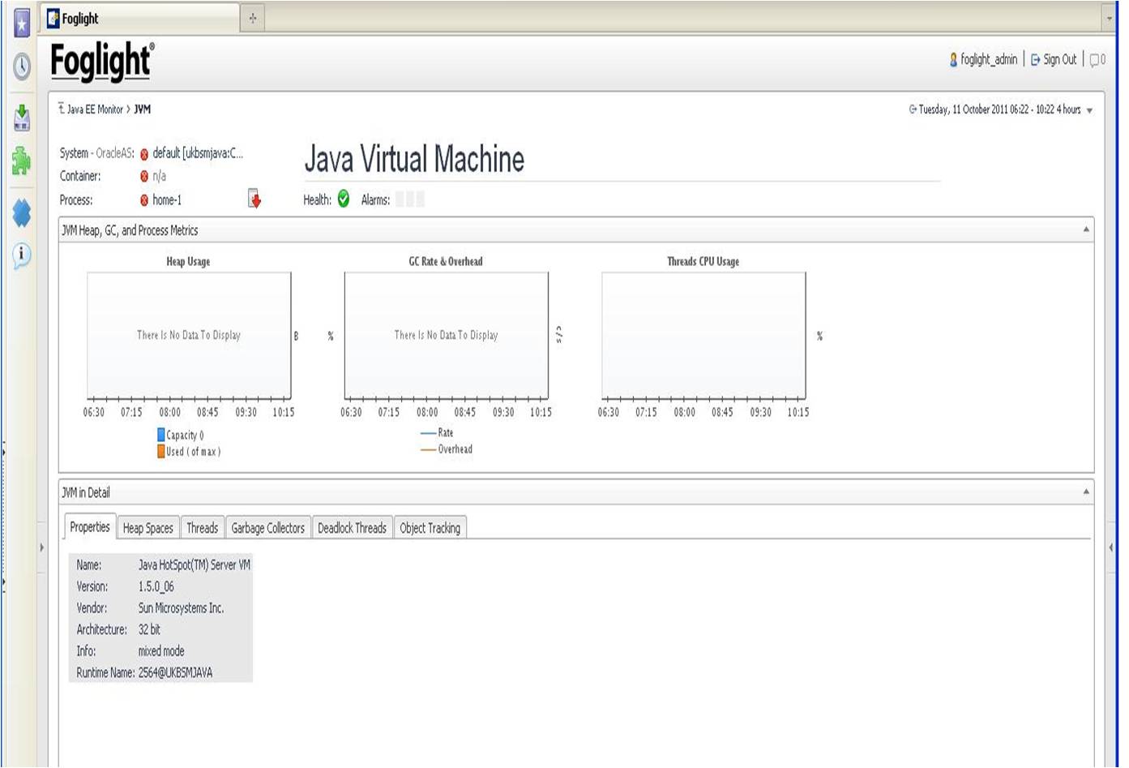Screen dimensions: 1129x768
Task: Click the n/a container value
Action: point(159,176)
